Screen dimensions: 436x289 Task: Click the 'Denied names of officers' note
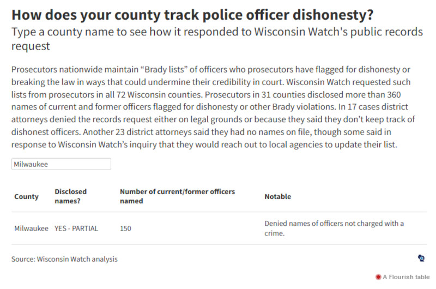click(334, 228)
